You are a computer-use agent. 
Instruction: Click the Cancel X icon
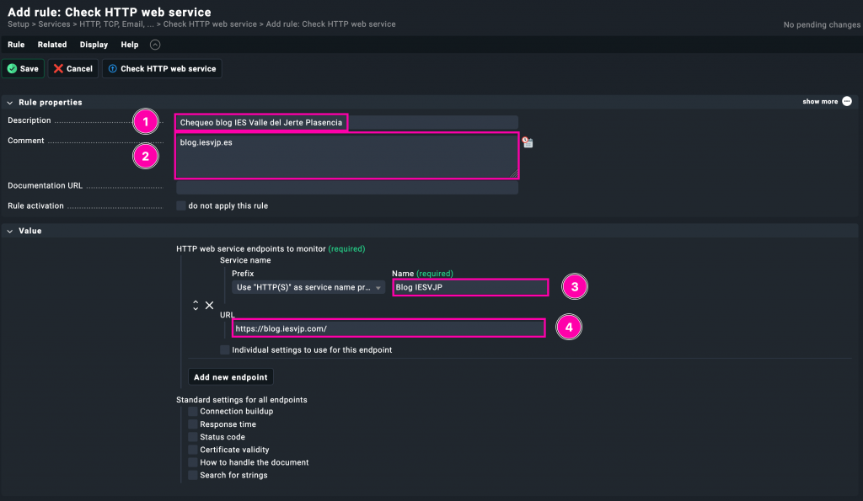point(57,69)
